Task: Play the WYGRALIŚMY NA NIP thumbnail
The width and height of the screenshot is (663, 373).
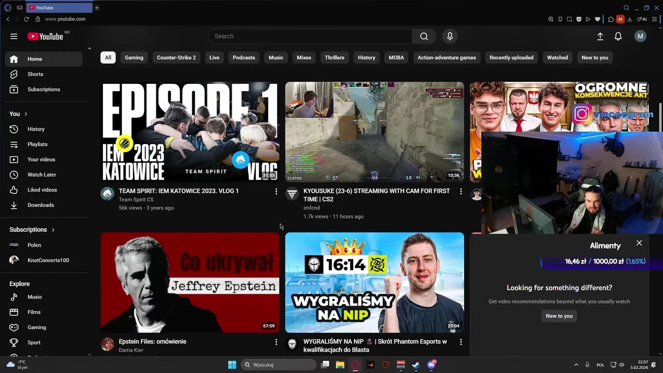Action: pos(374,282)
